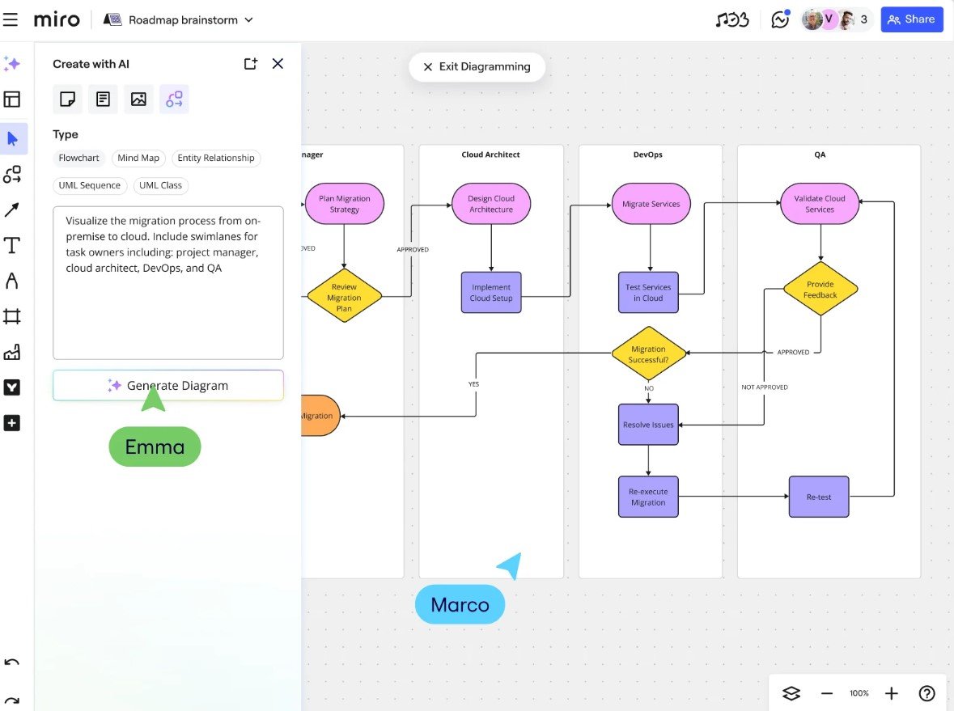Select the Validate Cloud Services node
This screenshot has height=711, width=954.
pyautogui.click(x=820, y=204)
